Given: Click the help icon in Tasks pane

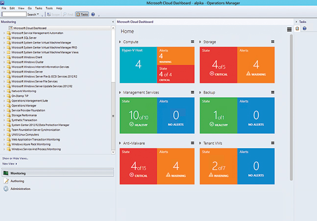Looking at the screenshot, I should point(304,28).
